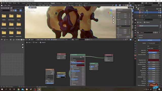Click Subsurface Color swatch in properties
The height and width of the screenshot is (91, 162).
[x=154, y=60]
